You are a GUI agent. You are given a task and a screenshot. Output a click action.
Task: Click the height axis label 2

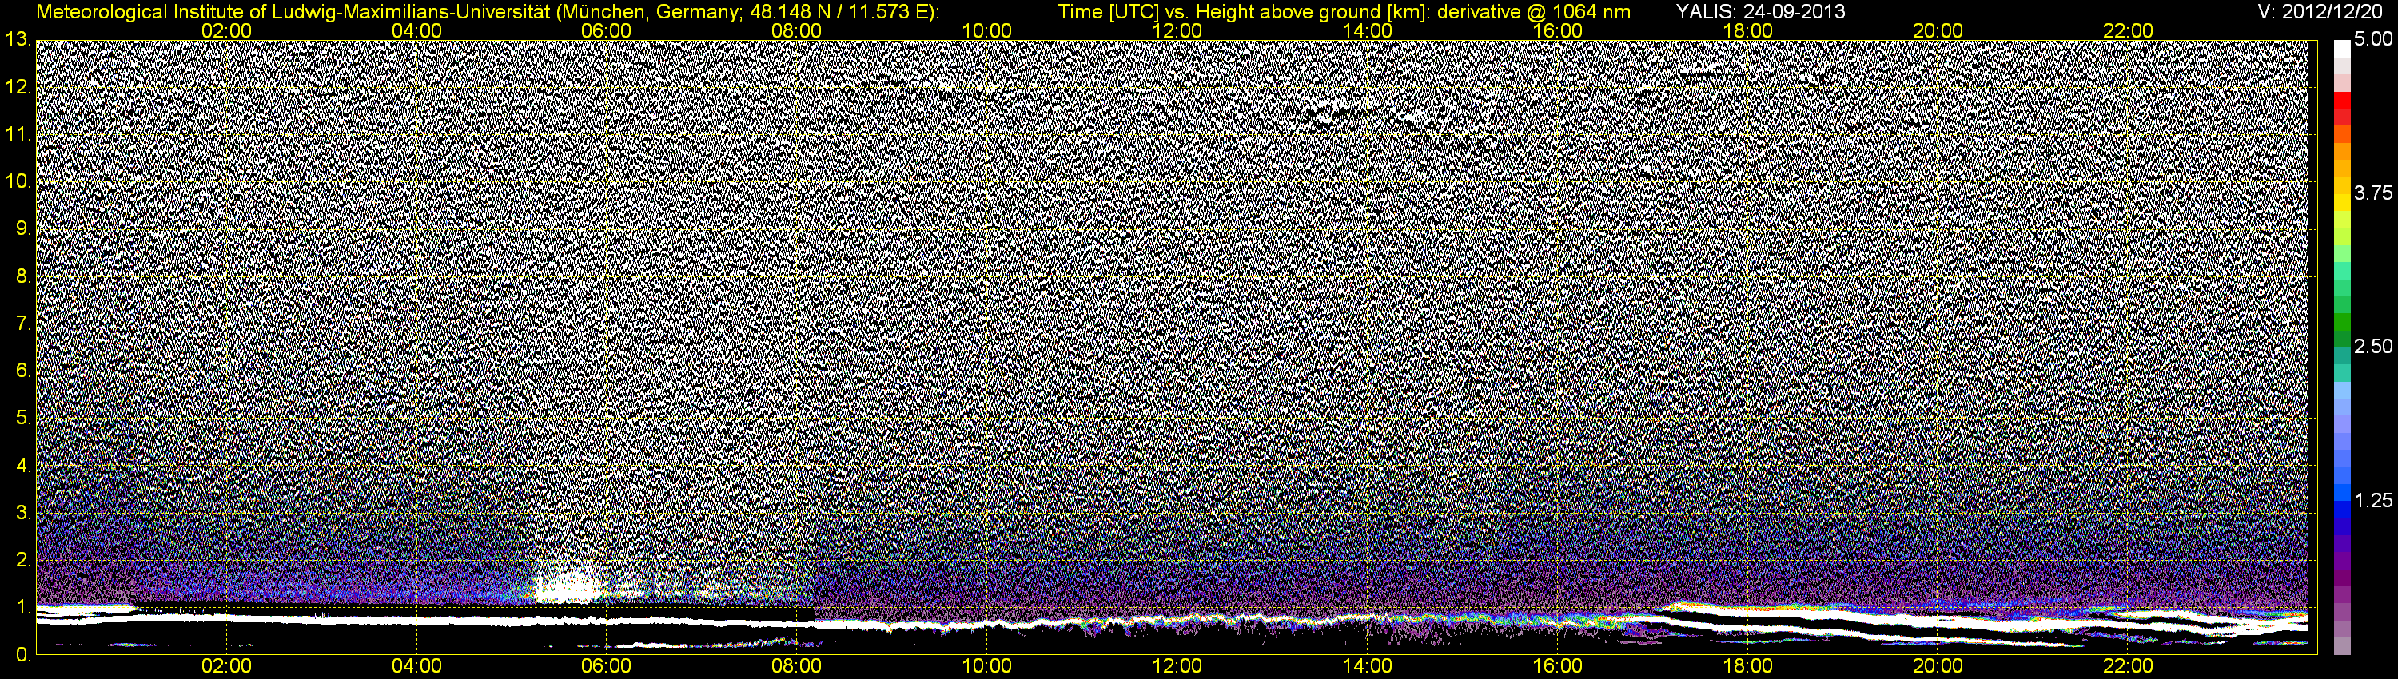22,560
